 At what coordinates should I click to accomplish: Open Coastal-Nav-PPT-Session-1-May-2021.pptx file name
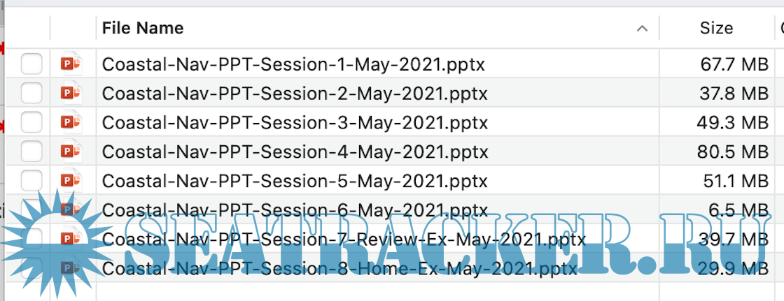pyautogui.click(x=293, y=64)
